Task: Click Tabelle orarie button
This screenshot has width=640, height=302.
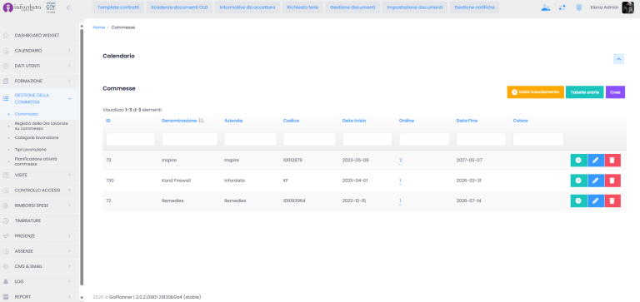Action: coord(584,92)
